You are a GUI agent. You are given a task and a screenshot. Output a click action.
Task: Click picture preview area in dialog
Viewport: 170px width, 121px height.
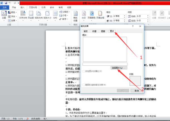pyautogui.click(x=105, y=49)
